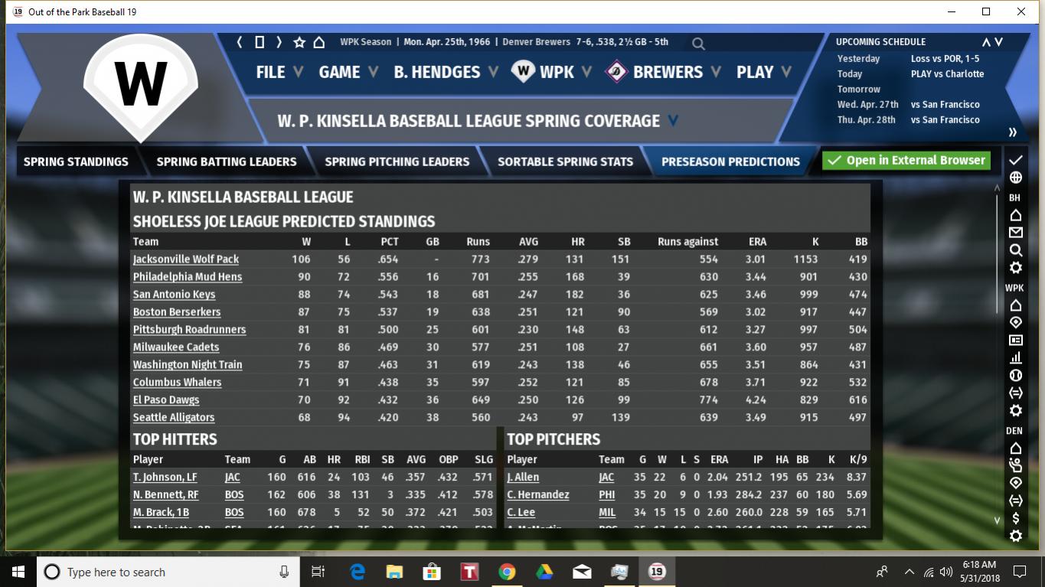Open the El Paso Dawgs team link

[166, 400]
